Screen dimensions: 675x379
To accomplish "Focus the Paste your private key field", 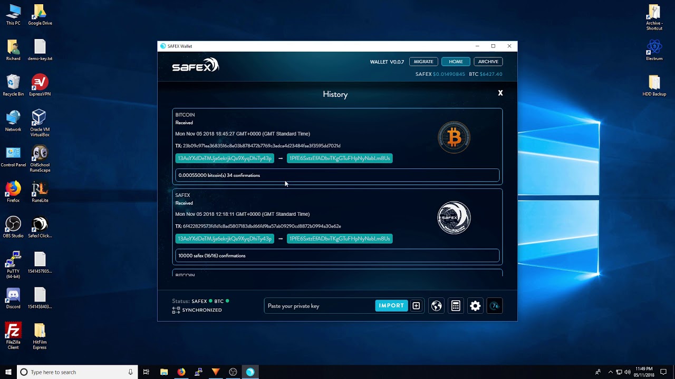I will pyautogui.click(x=320, y=306).
